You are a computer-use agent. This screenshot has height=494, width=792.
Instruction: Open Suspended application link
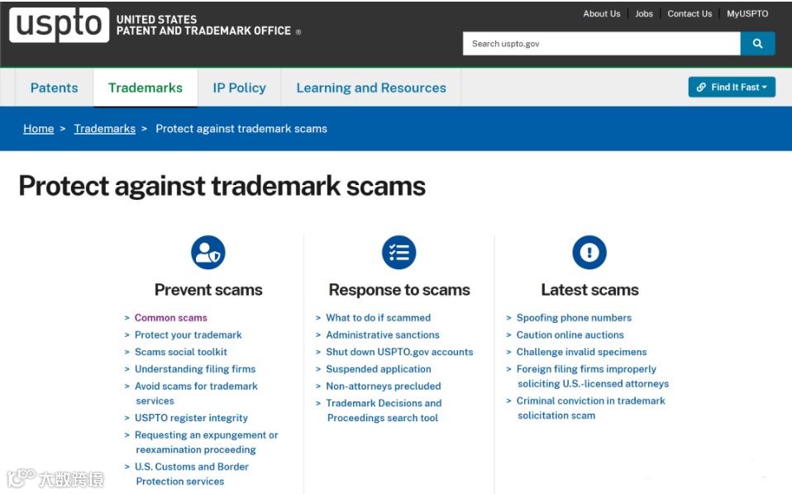click(x=379, y=369)
